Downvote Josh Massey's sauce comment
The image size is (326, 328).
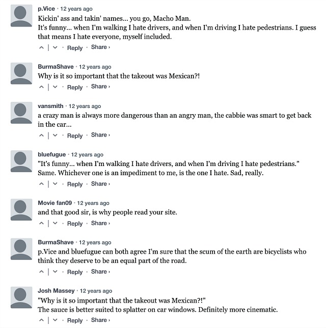(55, 320)
